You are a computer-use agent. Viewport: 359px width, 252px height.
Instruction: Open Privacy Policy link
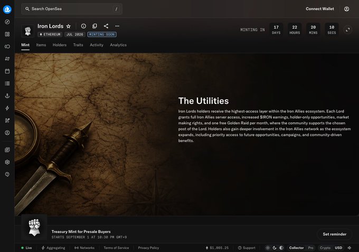[148, 248]
